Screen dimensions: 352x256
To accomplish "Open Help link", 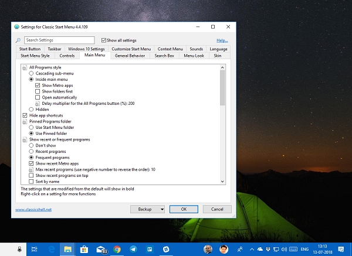I will [x=222, y=40].
